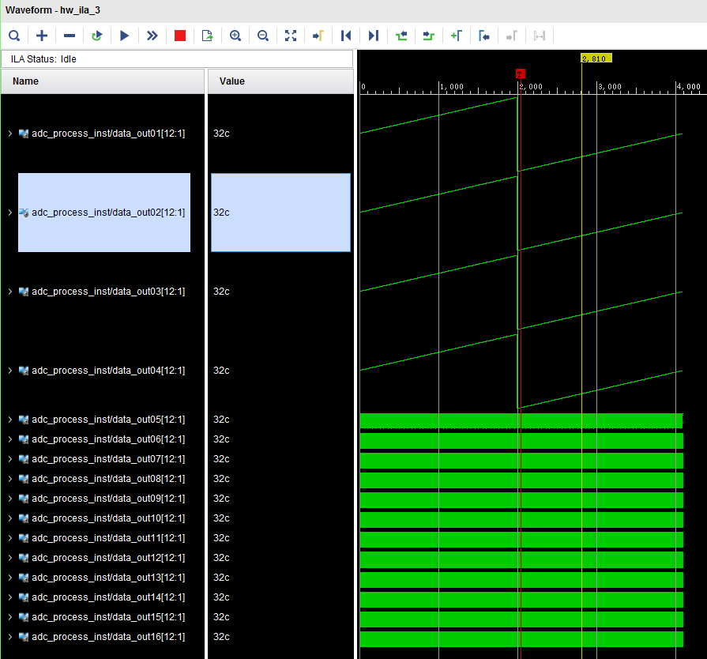Click the data_out16 green waveform bar
707x659 pixels.
click(x=521, y=638)
